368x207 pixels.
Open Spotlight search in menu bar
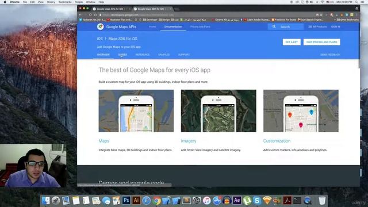(x=356, y=2)
